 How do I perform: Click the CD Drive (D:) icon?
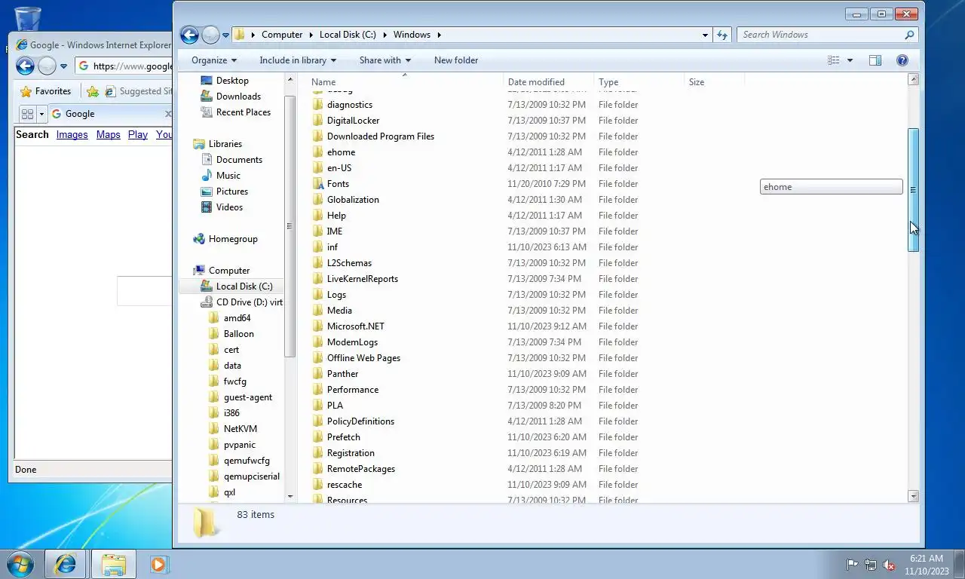pos(207,302)
